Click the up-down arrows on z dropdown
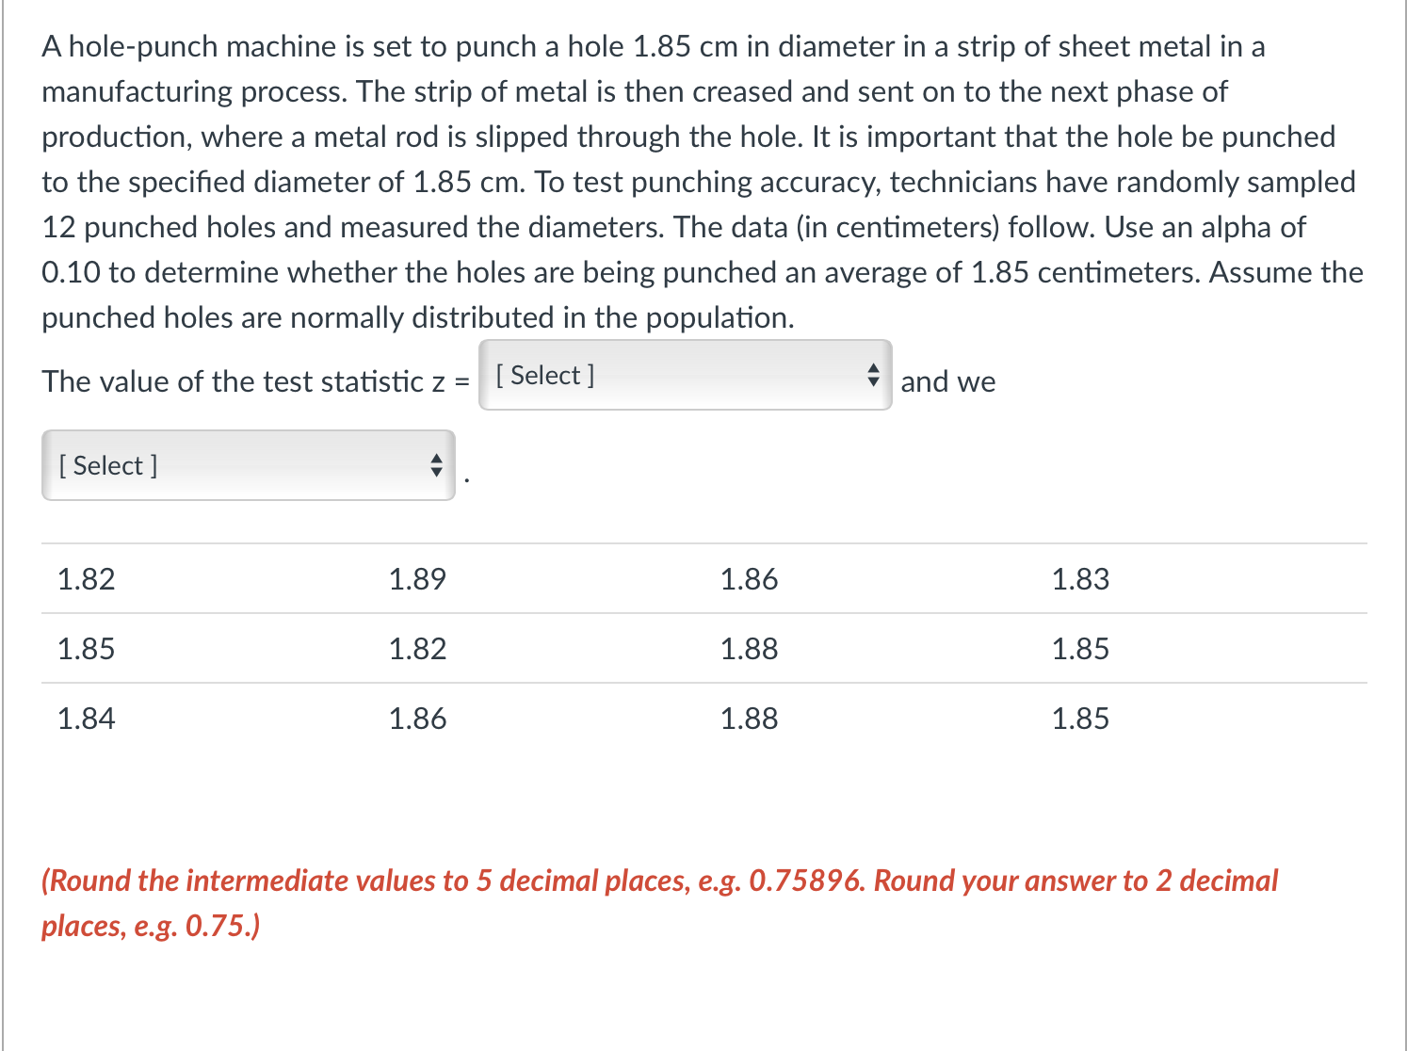 click(871, 376)
